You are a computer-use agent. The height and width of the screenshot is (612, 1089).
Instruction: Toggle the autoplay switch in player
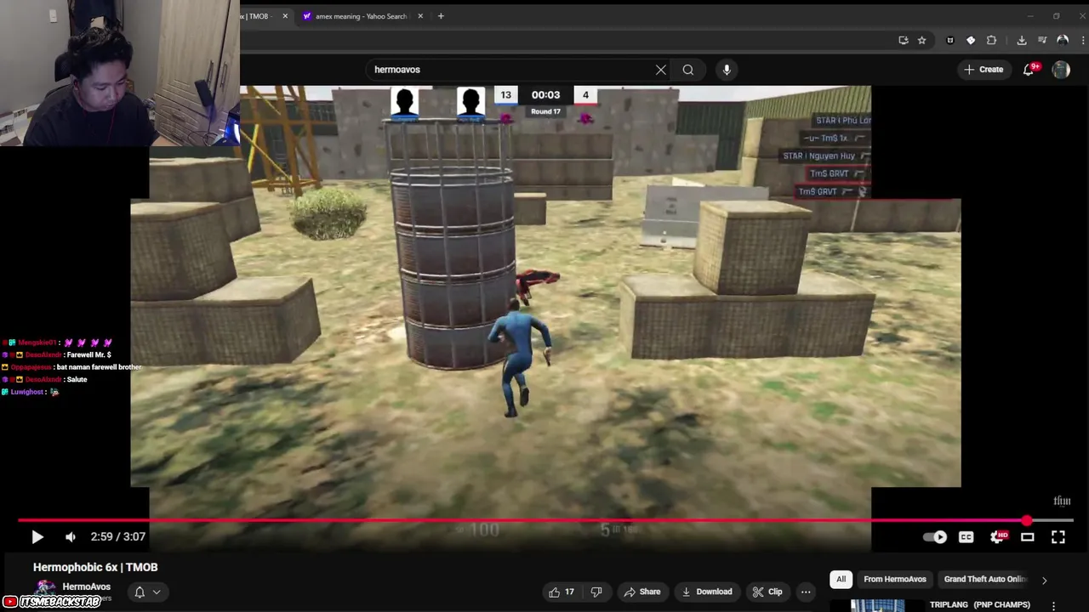[935, 536]
